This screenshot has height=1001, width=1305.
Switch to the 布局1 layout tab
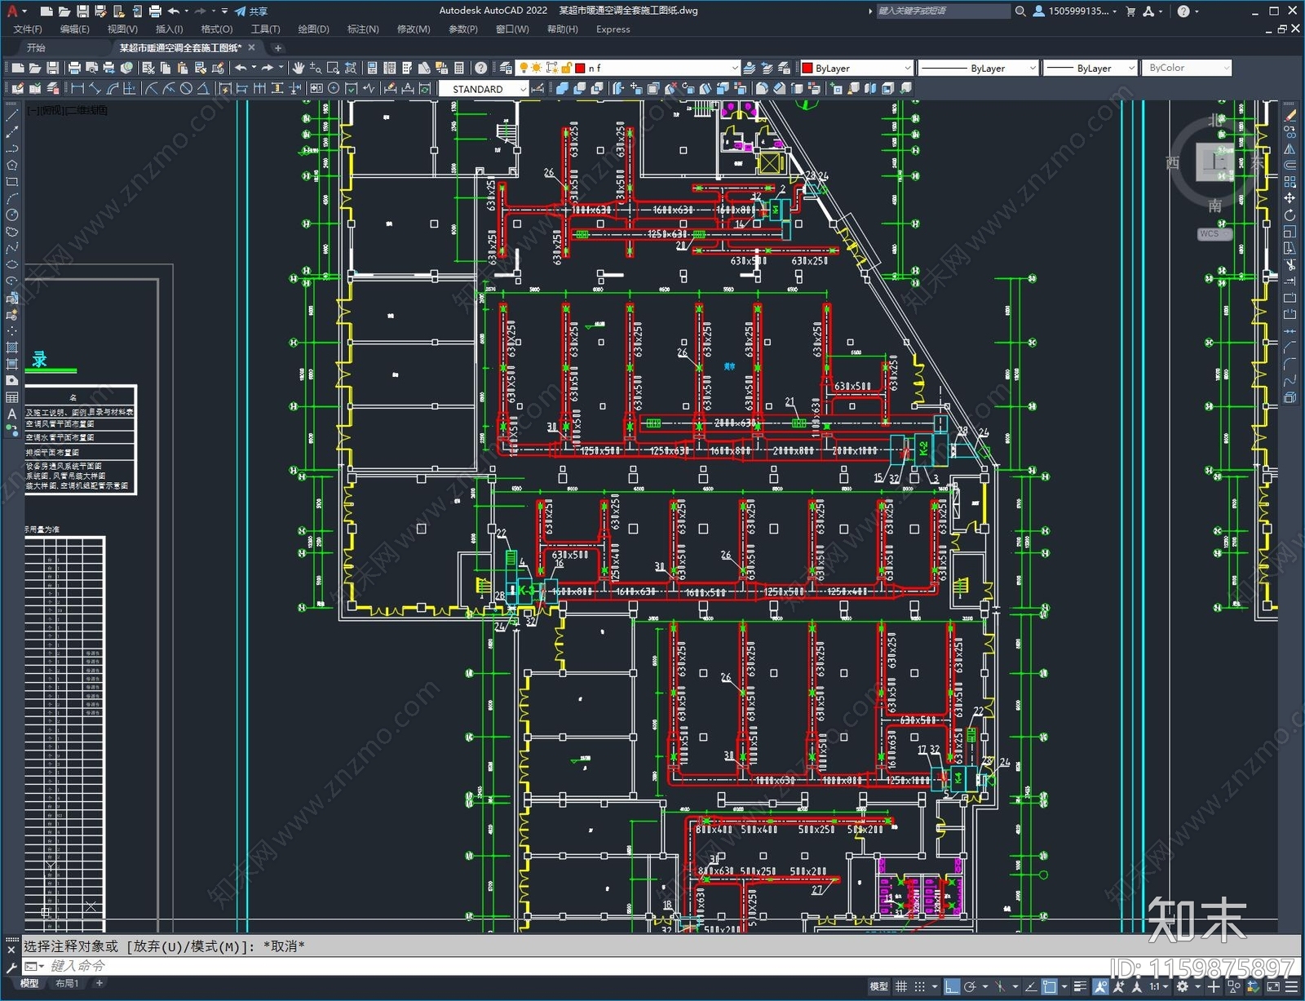coord(67,983)
